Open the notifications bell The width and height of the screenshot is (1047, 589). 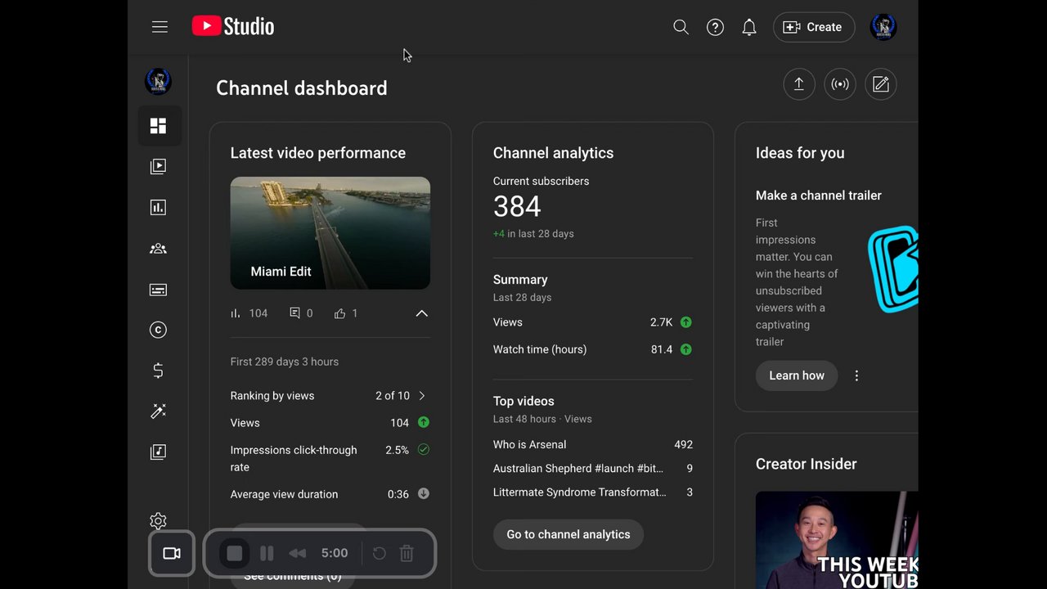[x=748, y=27]
